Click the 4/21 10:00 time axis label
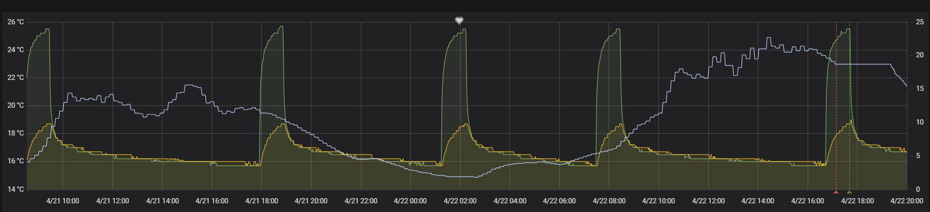930x212 pixels. (x=63, y=201)
